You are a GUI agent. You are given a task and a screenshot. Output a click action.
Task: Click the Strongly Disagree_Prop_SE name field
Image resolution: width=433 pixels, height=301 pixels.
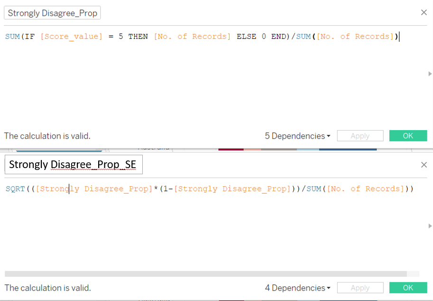point(73,165)
